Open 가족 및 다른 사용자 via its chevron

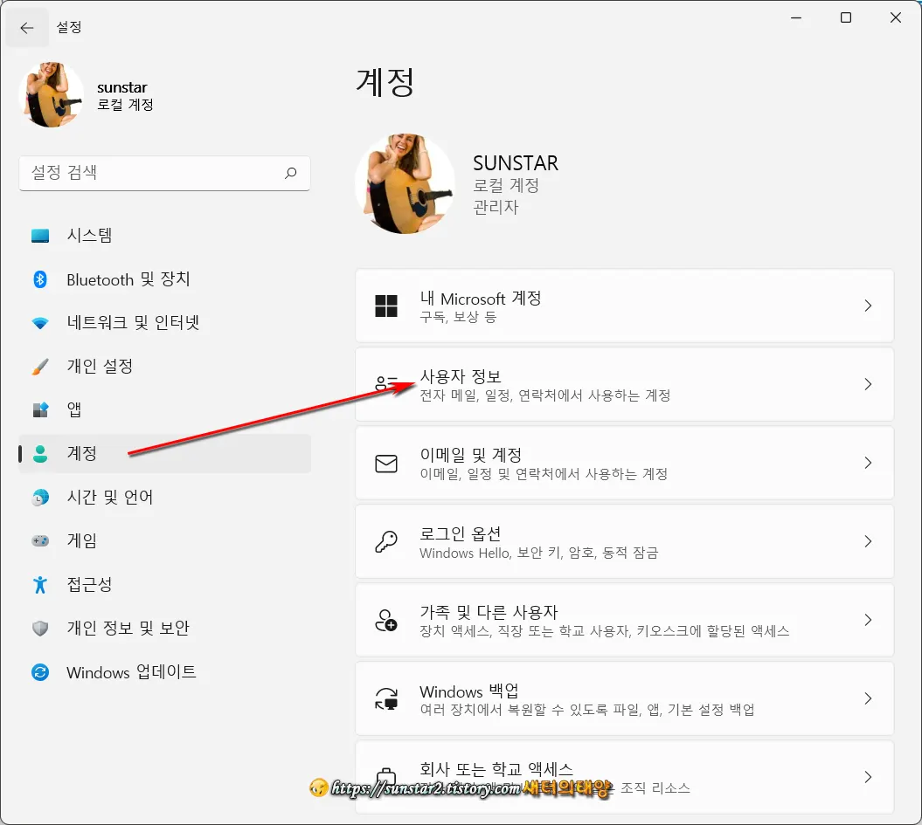868,620
